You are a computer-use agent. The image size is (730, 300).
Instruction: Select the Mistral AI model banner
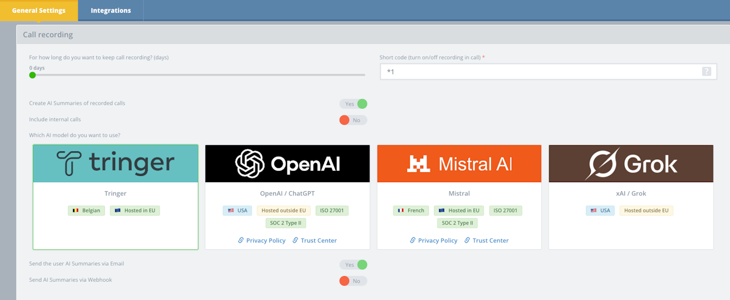(459, 163)
